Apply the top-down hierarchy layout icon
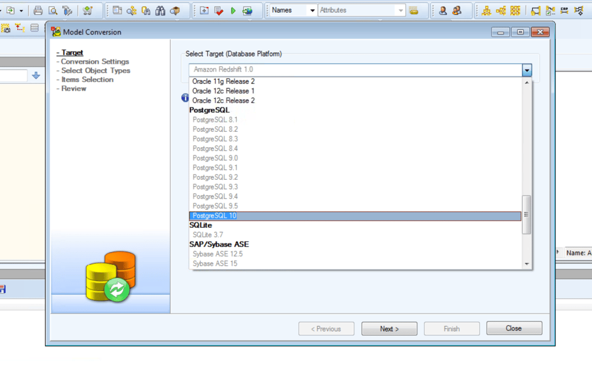 tap(487, 10)
